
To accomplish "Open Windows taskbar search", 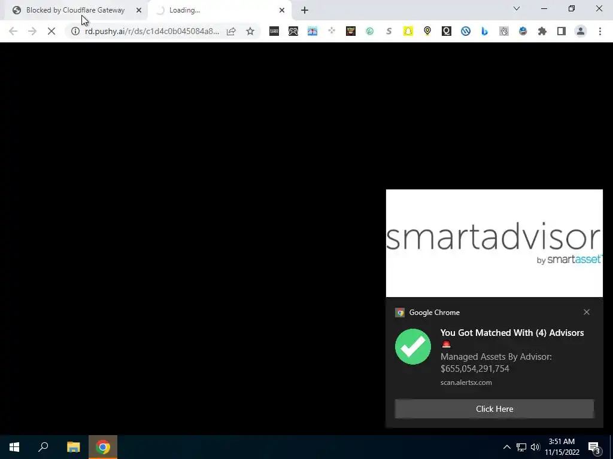I will pos(43,447).
